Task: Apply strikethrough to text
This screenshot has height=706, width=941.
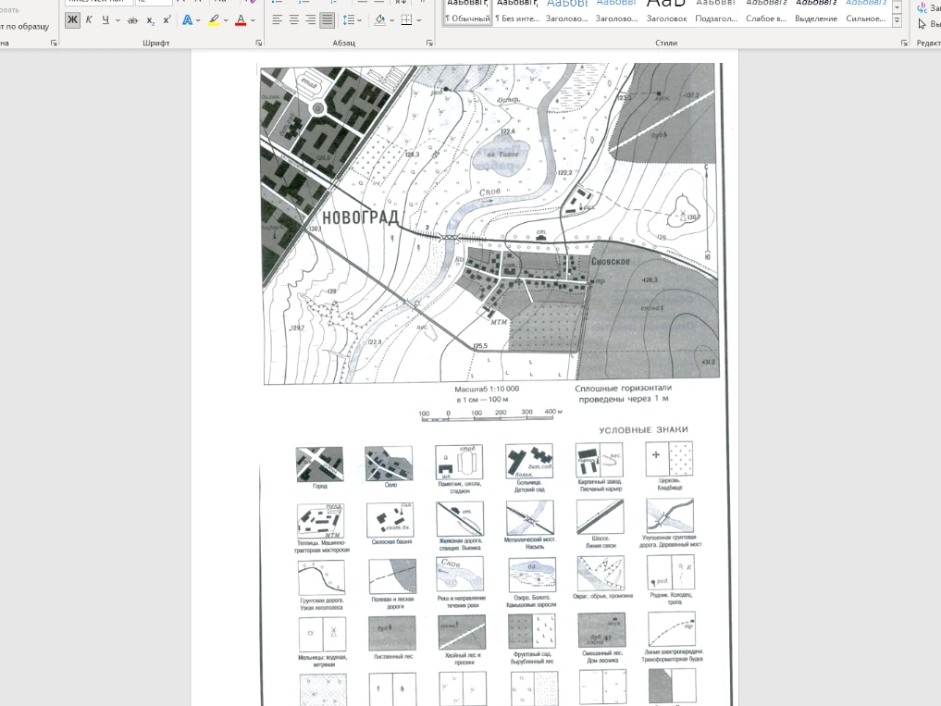Action: coord(133,19)
